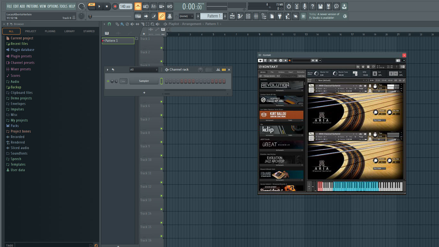Switch to LIBRARY browser tab
The width and height of the screenshot is (439, 247).
click(69, 31)
